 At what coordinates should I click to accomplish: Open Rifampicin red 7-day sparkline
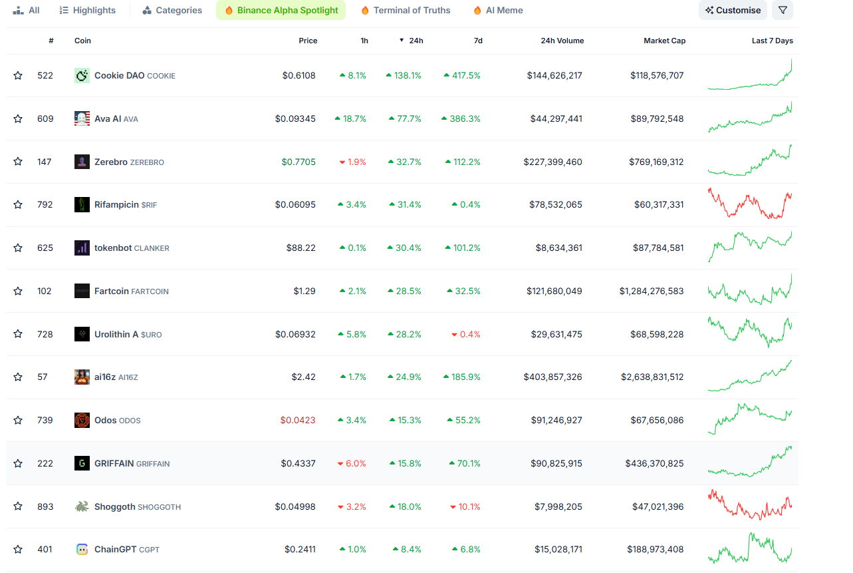(x=750, y=204)
